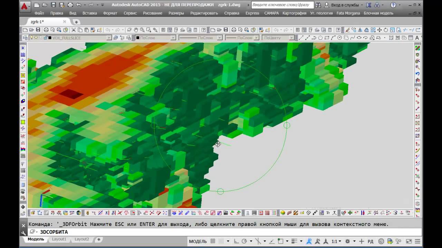
Task: Toggle 2D object snap square icon
Action: pyautogui.click(x=280, y=241)
